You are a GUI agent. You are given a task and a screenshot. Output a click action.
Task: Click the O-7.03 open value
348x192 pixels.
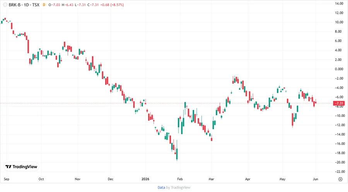[x=55, y=5]
